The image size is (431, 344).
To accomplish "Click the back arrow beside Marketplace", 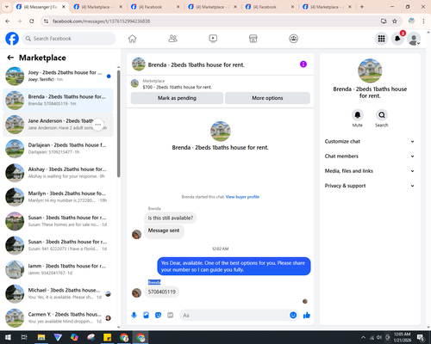I will pos(10,58).
